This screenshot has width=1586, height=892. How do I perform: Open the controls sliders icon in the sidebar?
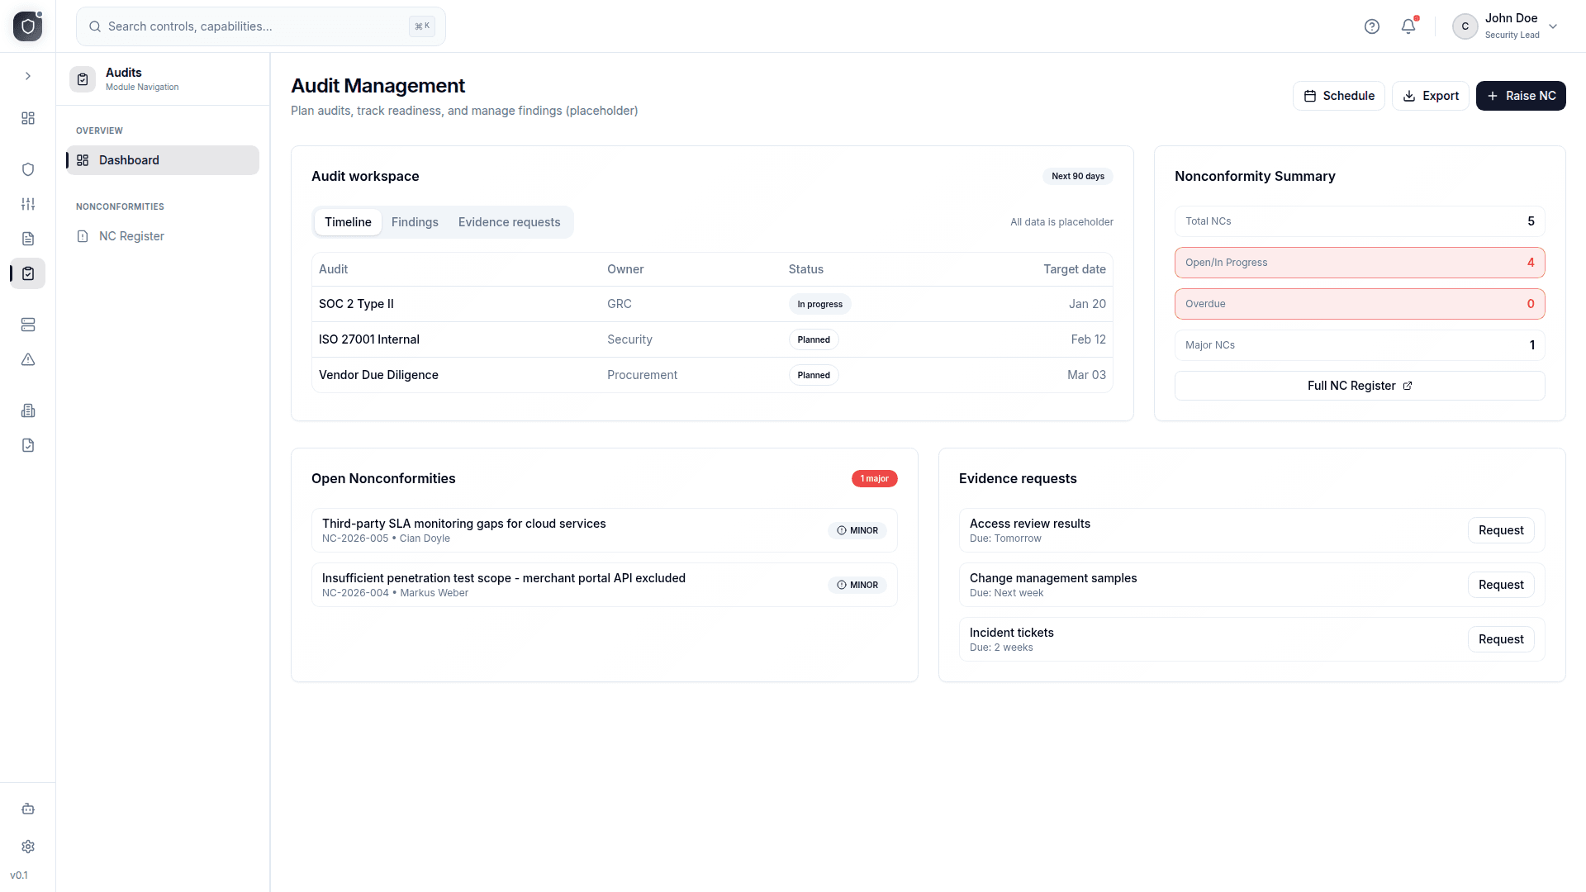click(28, 204)
